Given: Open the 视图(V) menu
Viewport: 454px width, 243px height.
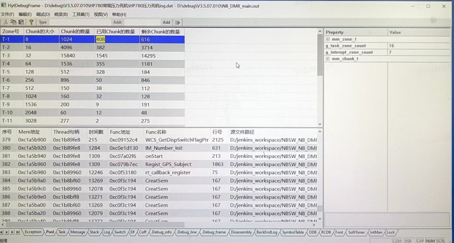Looking at the screenshot, I should 100,14.
